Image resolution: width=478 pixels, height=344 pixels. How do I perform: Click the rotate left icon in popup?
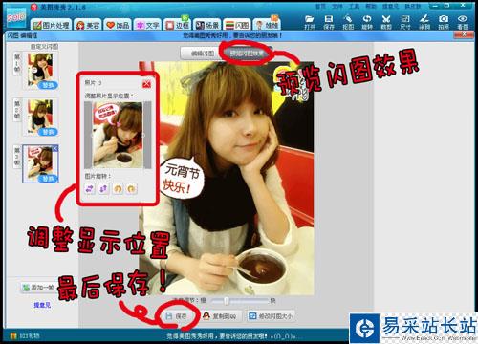pos(118,189)
